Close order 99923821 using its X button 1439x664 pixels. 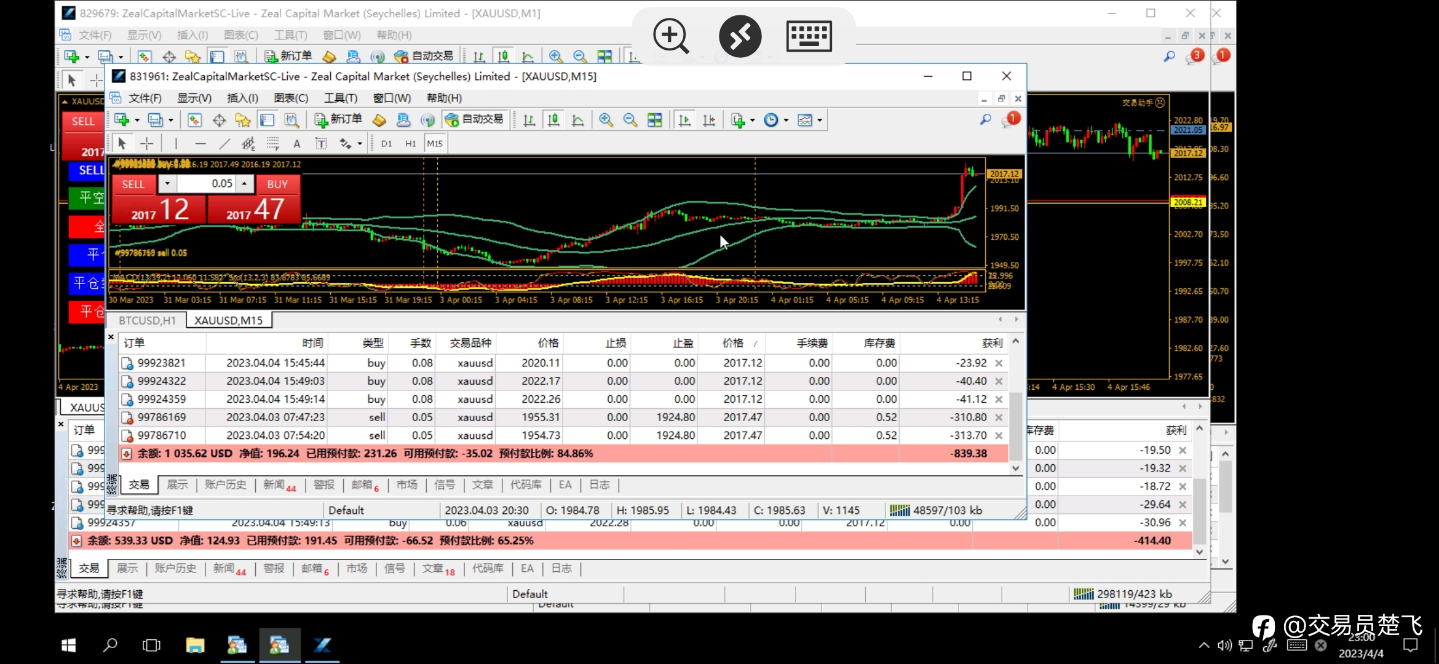[x=999, y=363]
